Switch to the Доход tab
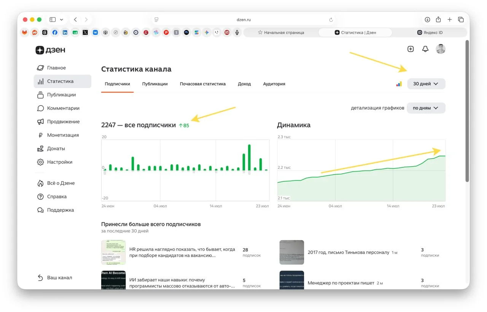 [244, 84]
